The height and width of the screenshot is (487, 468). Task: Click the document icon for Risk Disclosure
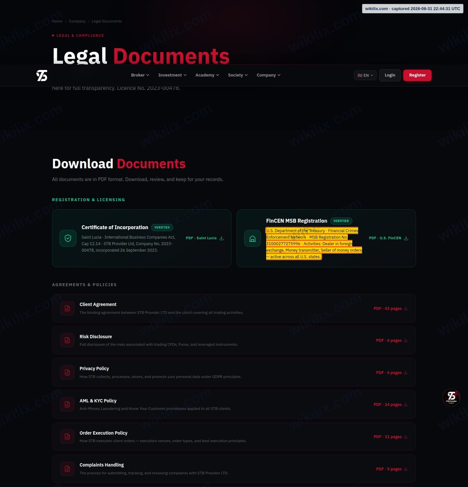click(67, 340)
